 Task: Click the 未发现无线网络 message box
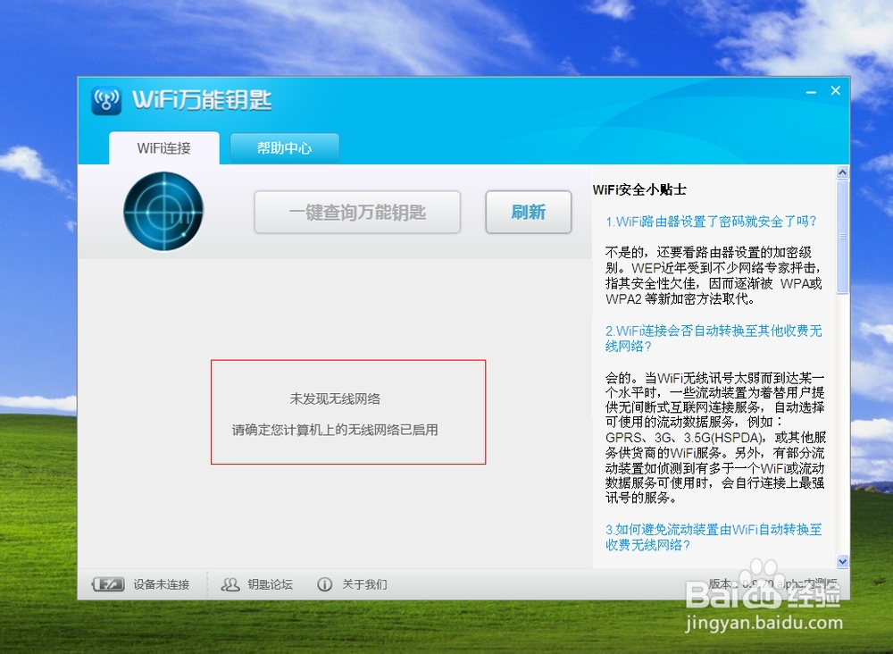click(x=347, y=412)
